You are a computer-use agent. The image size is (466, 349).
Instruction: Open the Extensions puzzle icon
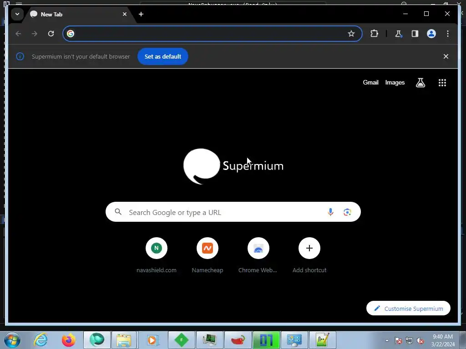coord(374,34)
